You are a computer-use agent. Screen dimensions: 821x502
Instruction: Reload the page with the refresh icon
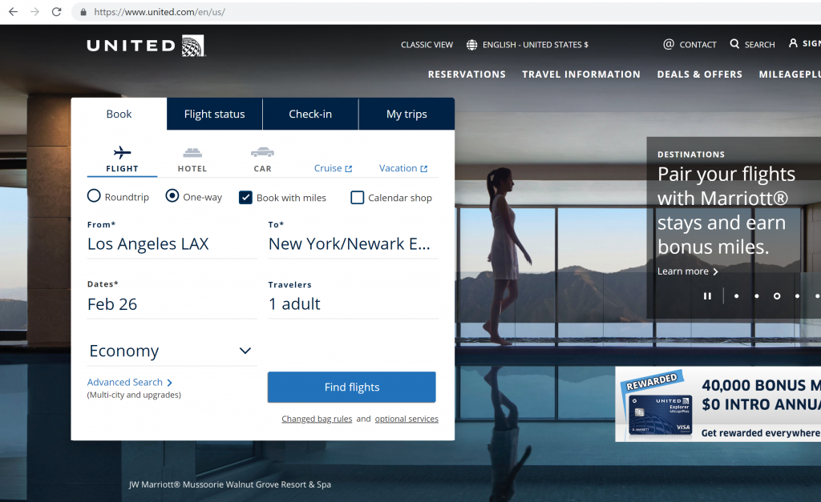[57, 11]
